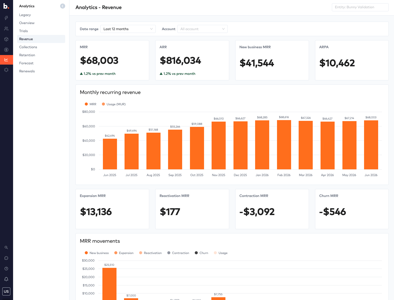Image resolution: width=394 pixels, height=300 pixels.
Task: Open the Trials page
Action: [23, 31]
